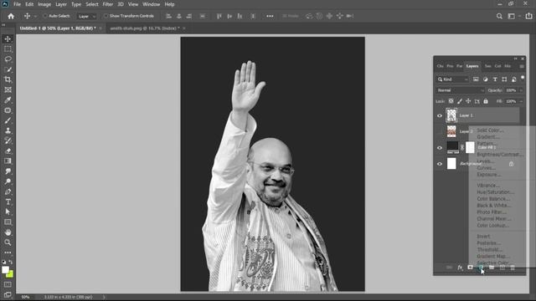Screen dimensions: 536x301
Task: Select the Eraser tool
Action: click(8, 150)
